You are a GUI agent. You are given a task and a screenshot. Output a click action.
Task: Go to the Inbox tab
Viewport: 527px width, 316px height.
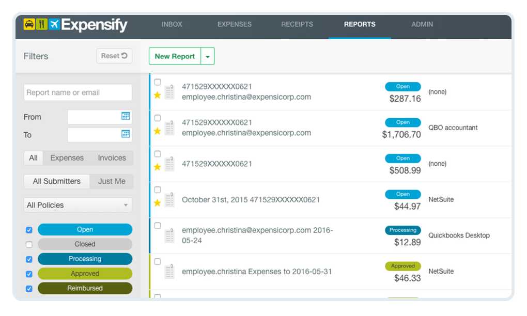pyautogui.click(x=172, y=24)
